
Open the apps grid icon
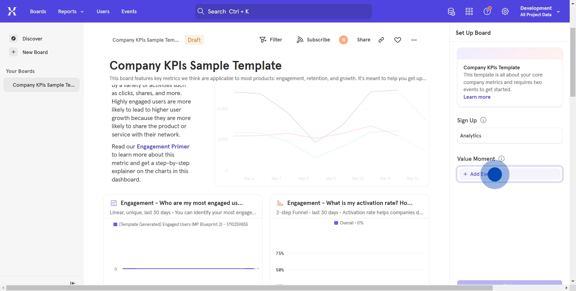[x=469, y=12]
